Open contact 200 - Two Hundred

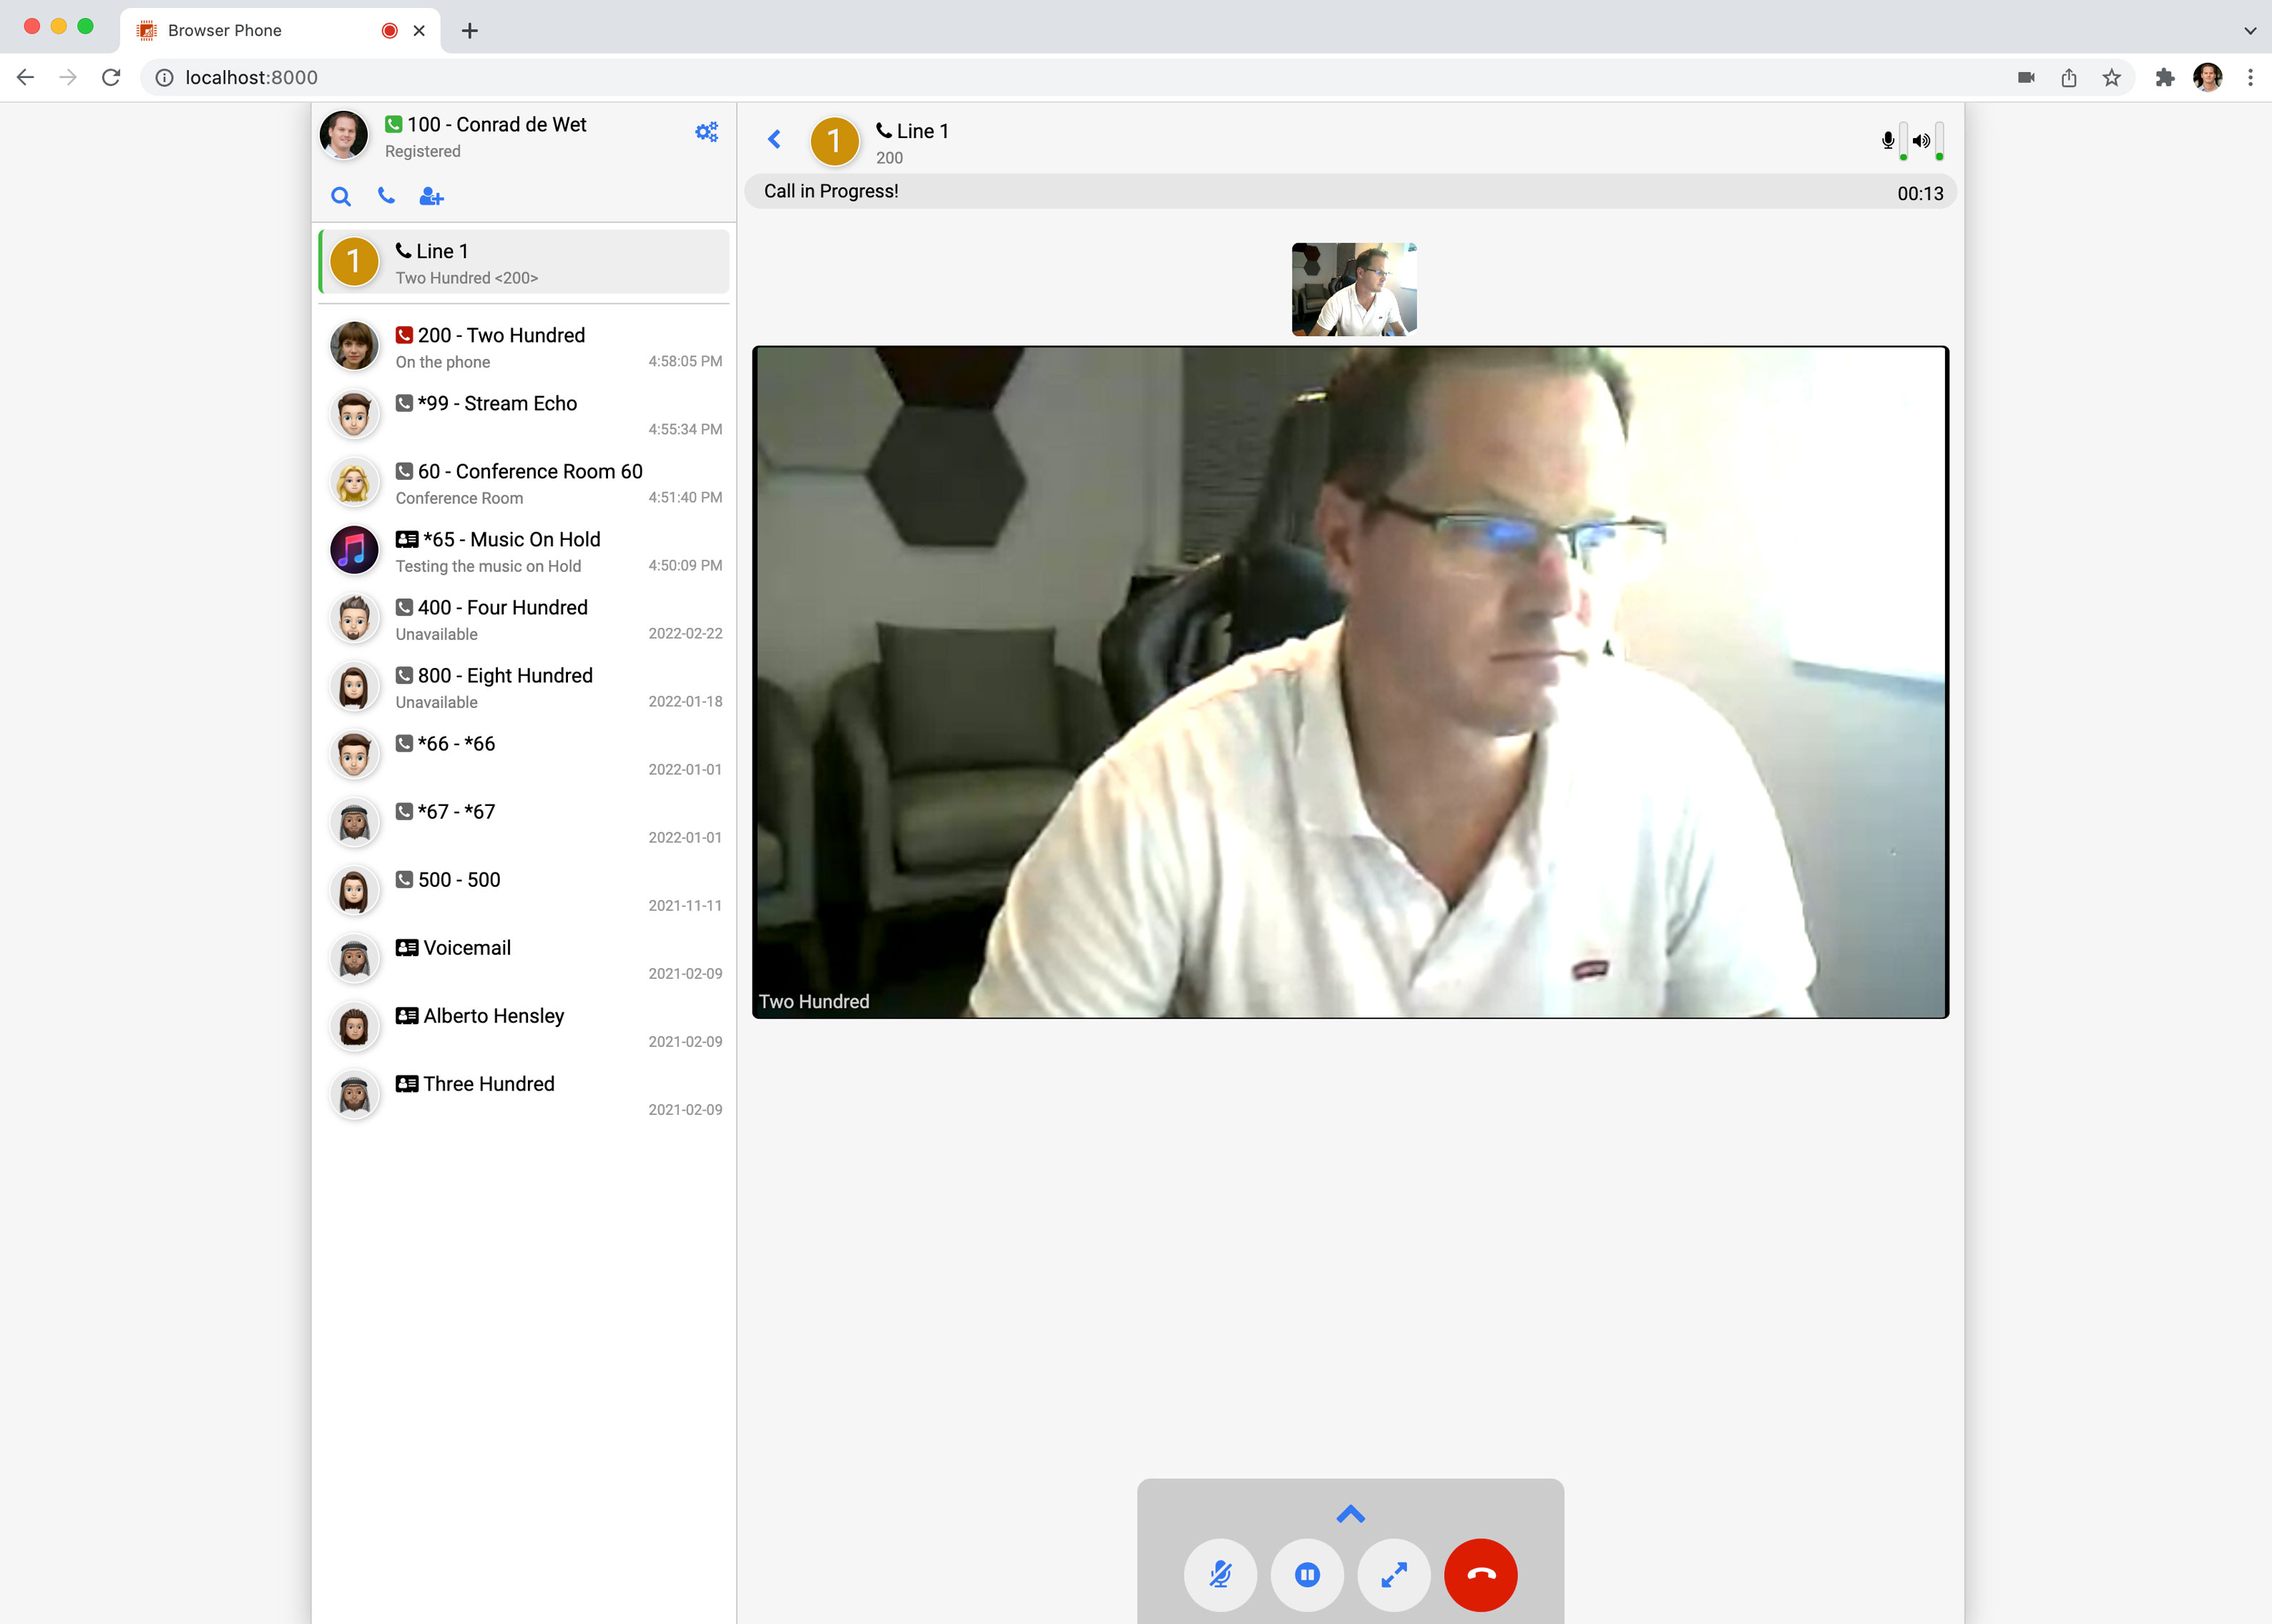[524, 347]
